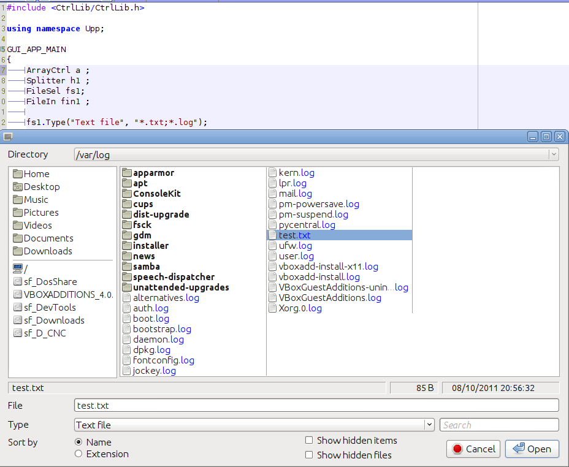
Task: Click the Home folder icon in places list
Action: click(x=18, y=174)
